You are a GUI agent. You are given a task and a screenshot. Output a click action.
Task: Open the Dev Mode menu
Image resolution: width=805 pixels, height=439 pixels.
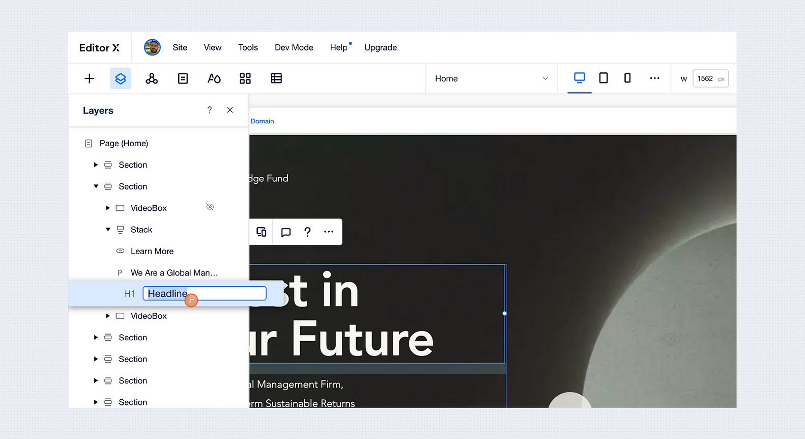[x=294, y=47]
